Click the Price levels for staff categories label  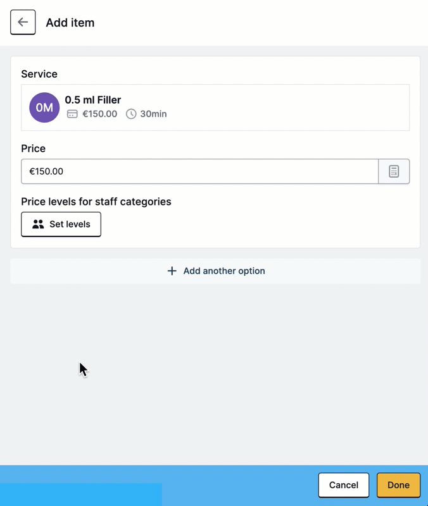point(96,202)
